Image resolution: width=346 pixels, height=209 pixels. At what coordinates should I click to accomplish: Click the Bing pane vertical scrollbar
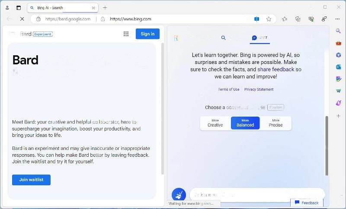pyautogui.click(x=327, y=146)
